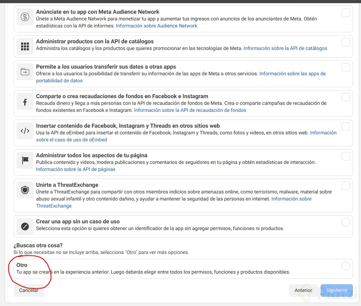Image resolution: width=361 pixels, height=306 pixels.
Task: Click the grid icon for catalog API
Action: 25,46
